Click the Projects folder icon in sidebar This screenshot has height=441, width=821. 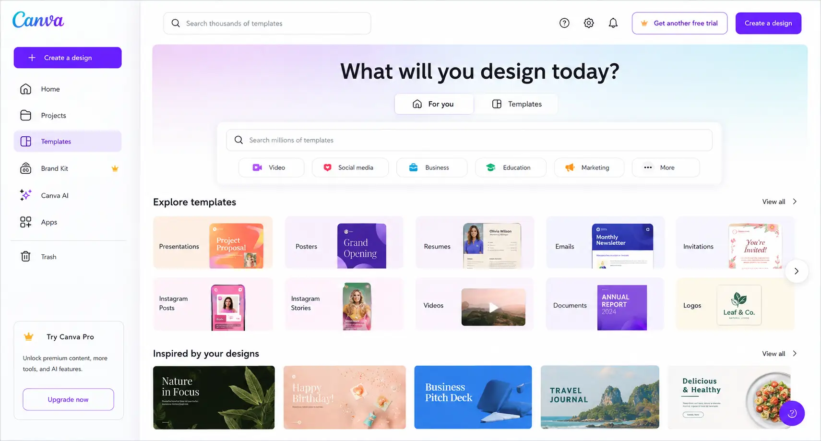click(26, 115)
